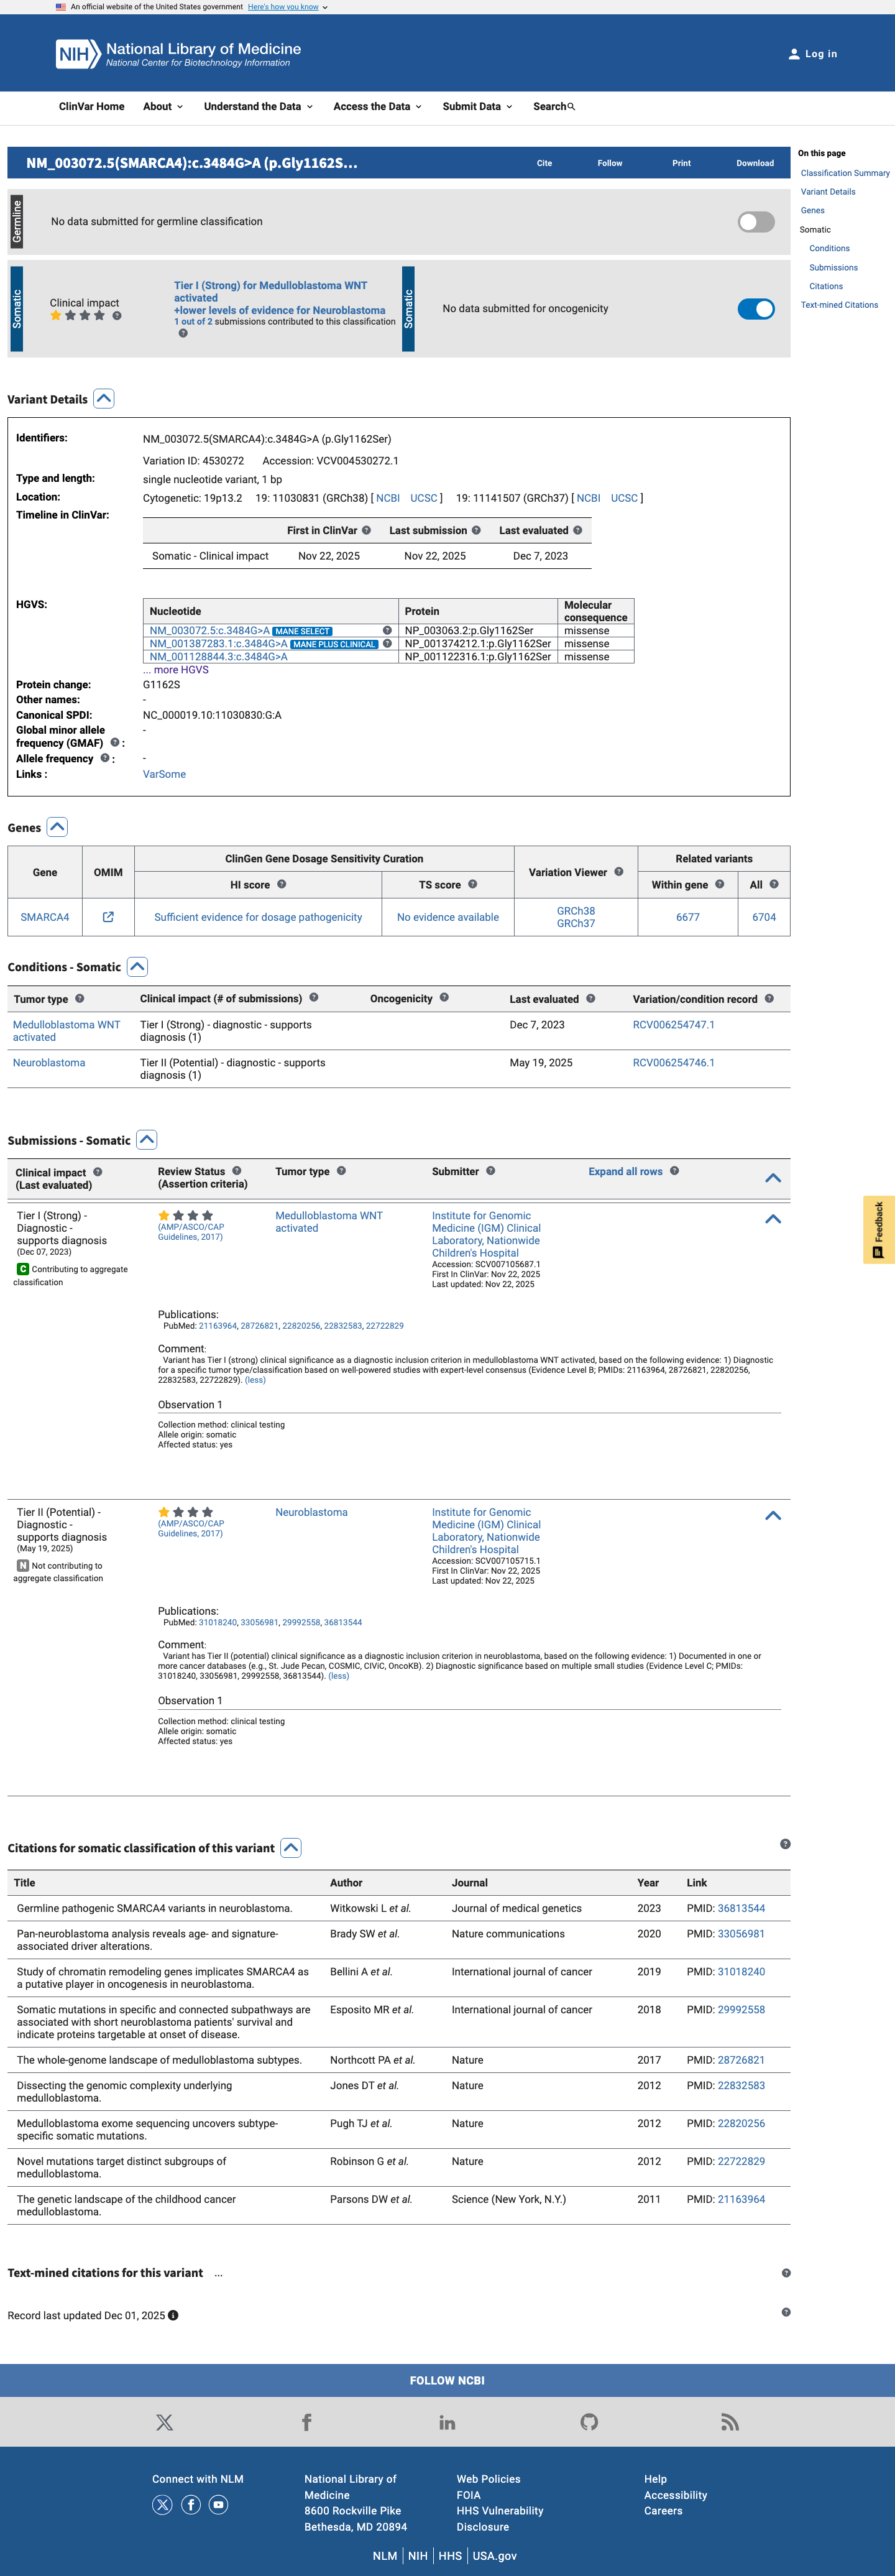
Task: Click help icon next to Submitter column
Action: [490, 1171]
